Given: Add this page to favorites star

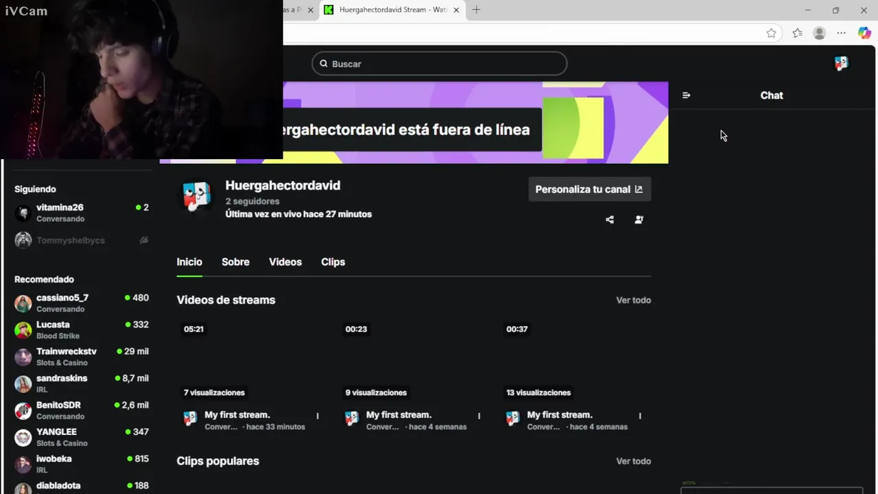Looking at the screenshot, I should (x=771, y=33).
